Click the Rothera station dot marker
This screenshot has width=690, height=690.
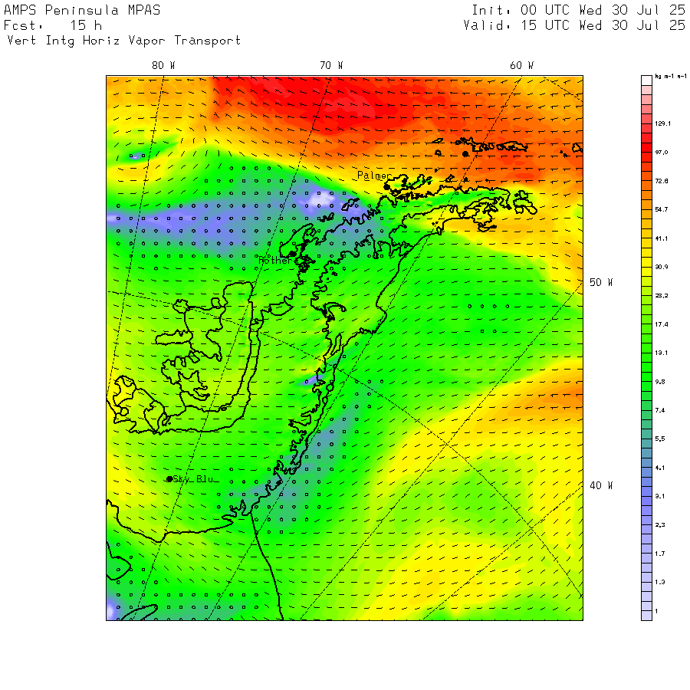coord(293,254)
